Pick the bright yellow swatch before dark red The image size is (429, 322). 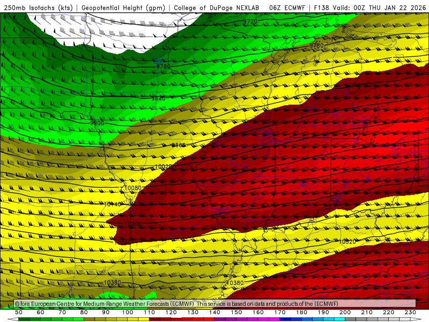point(144,319)
